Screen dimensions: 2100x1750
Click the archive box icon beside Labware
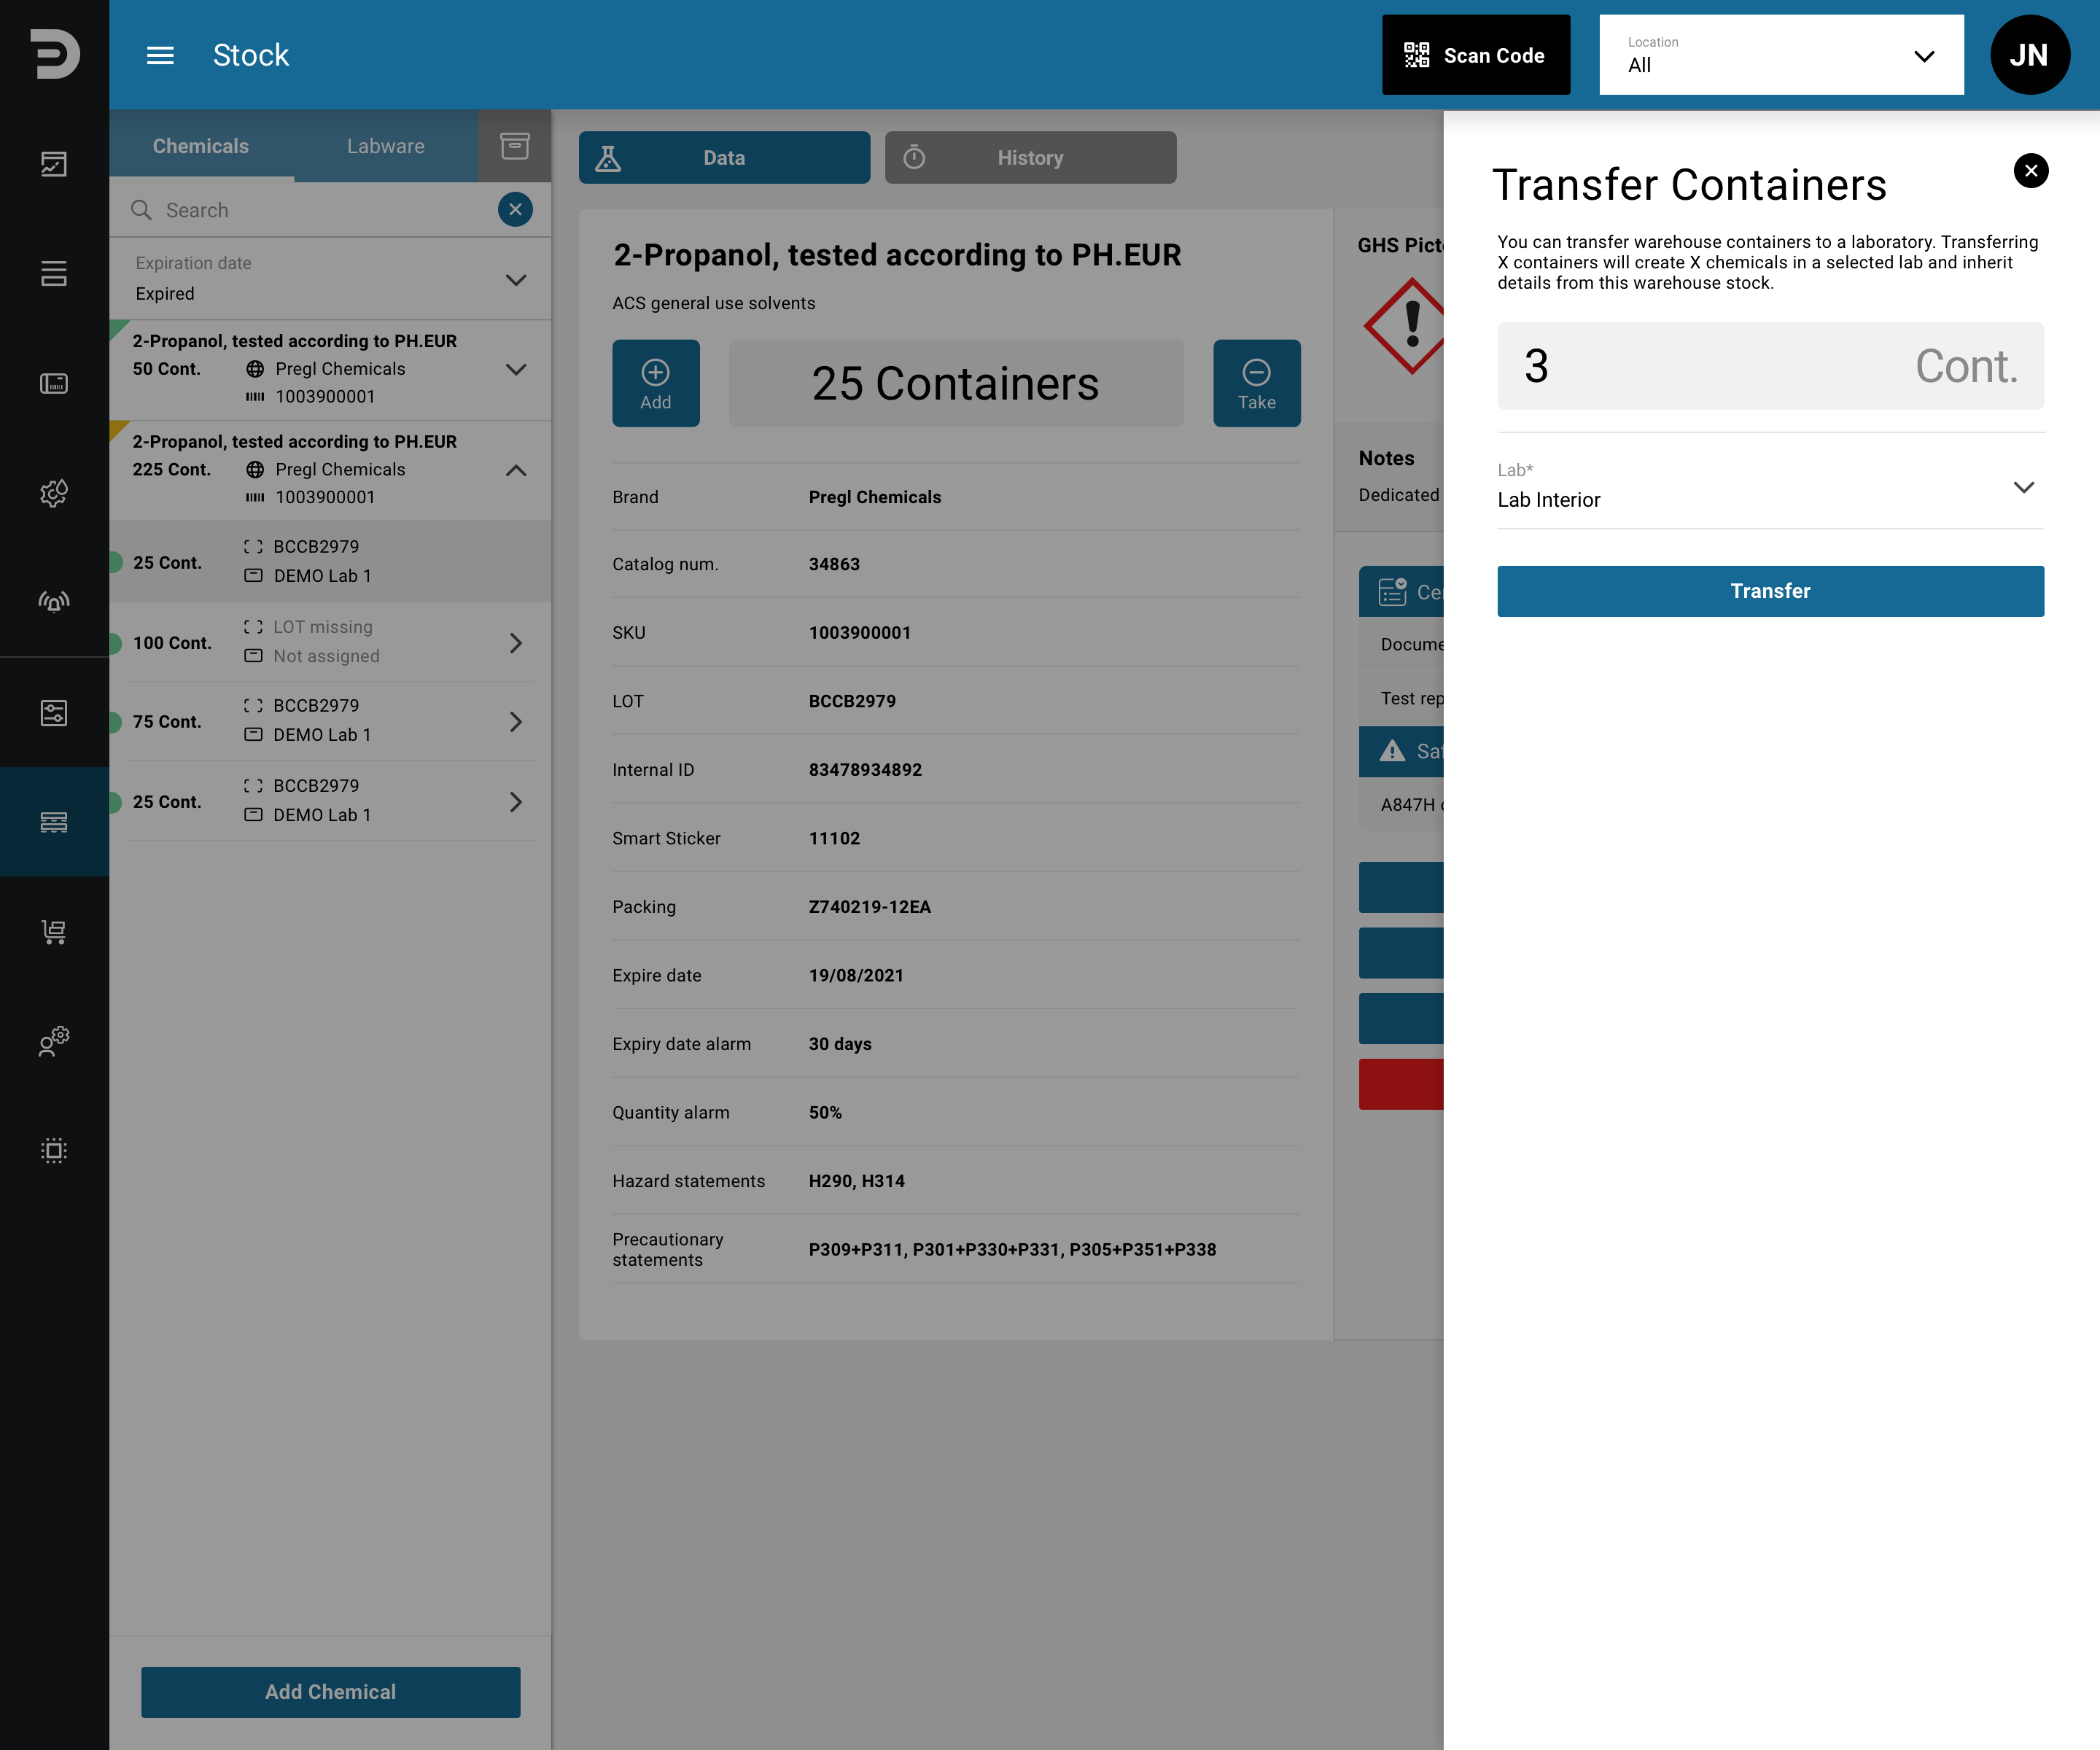pos(515,146)
